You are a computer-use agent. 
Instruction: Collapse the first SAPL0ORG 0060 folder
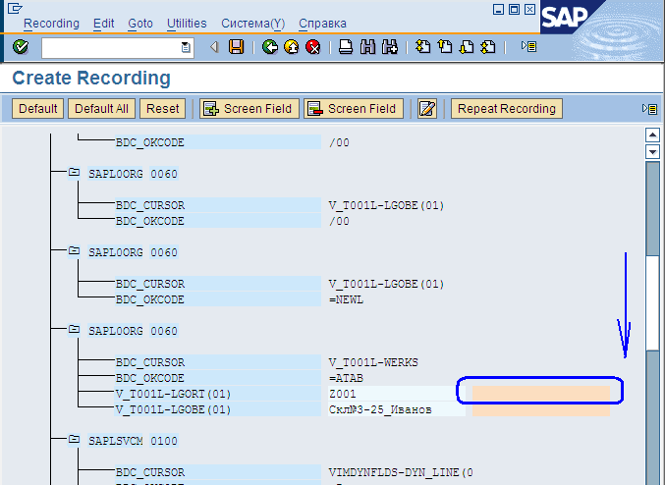pyautogui.click(x=74, y=174)
